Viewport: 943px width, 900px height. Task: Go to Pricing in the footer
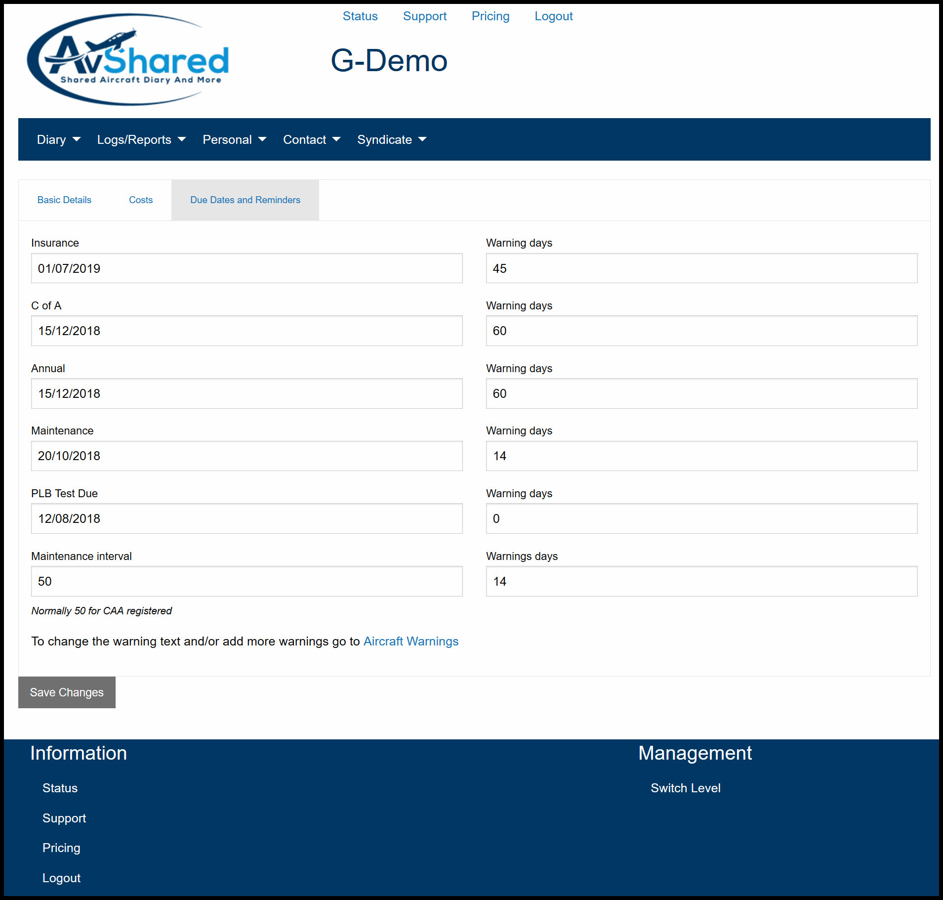[x=61, y=848]
